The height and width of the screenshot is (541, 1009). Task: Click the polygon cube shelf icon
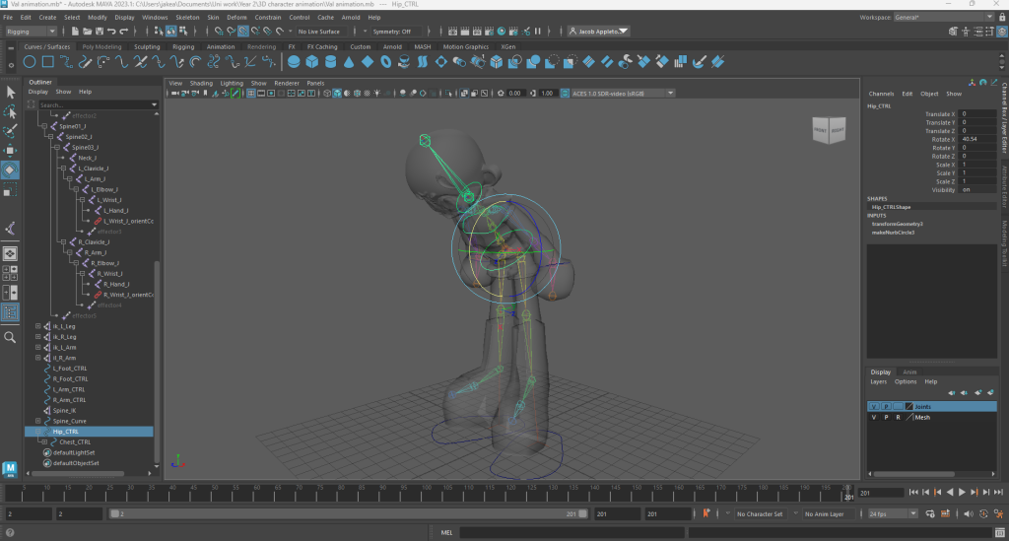tap(312, 62)
